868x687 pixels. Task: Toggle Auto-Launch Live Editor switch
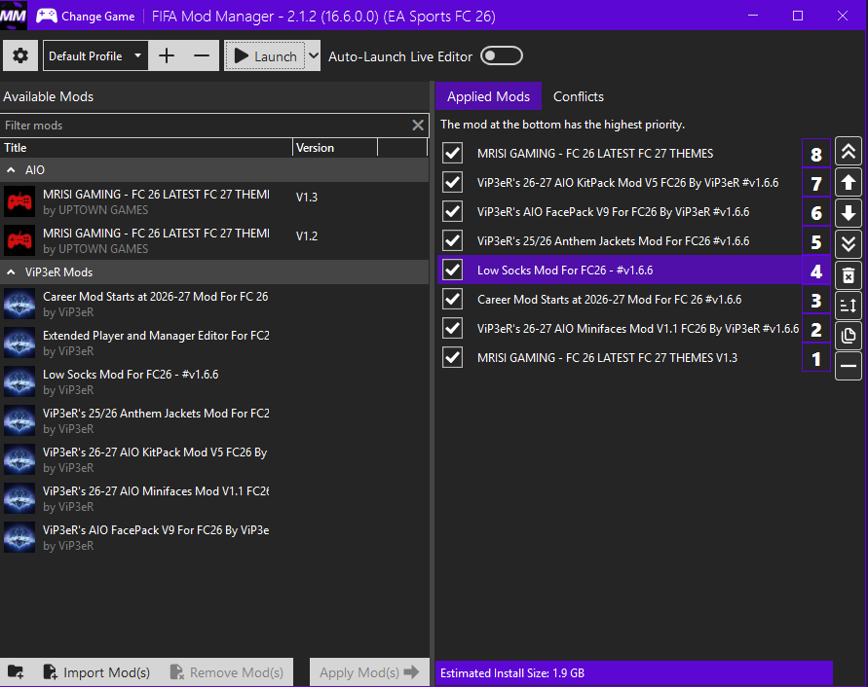coord(502,55)
